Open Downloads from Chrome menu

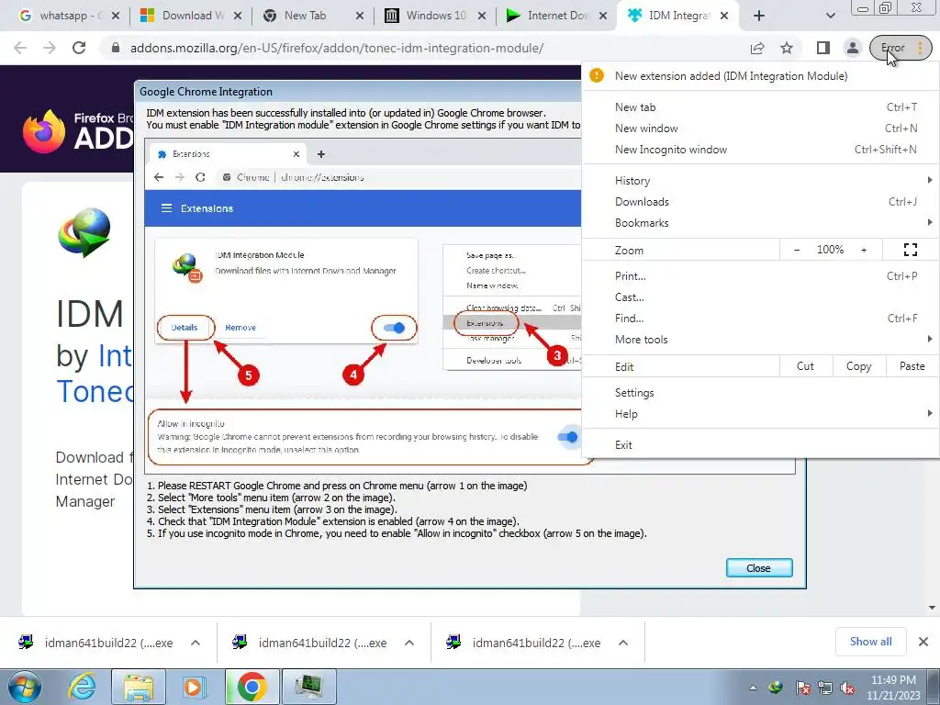[x=761, y=201]
